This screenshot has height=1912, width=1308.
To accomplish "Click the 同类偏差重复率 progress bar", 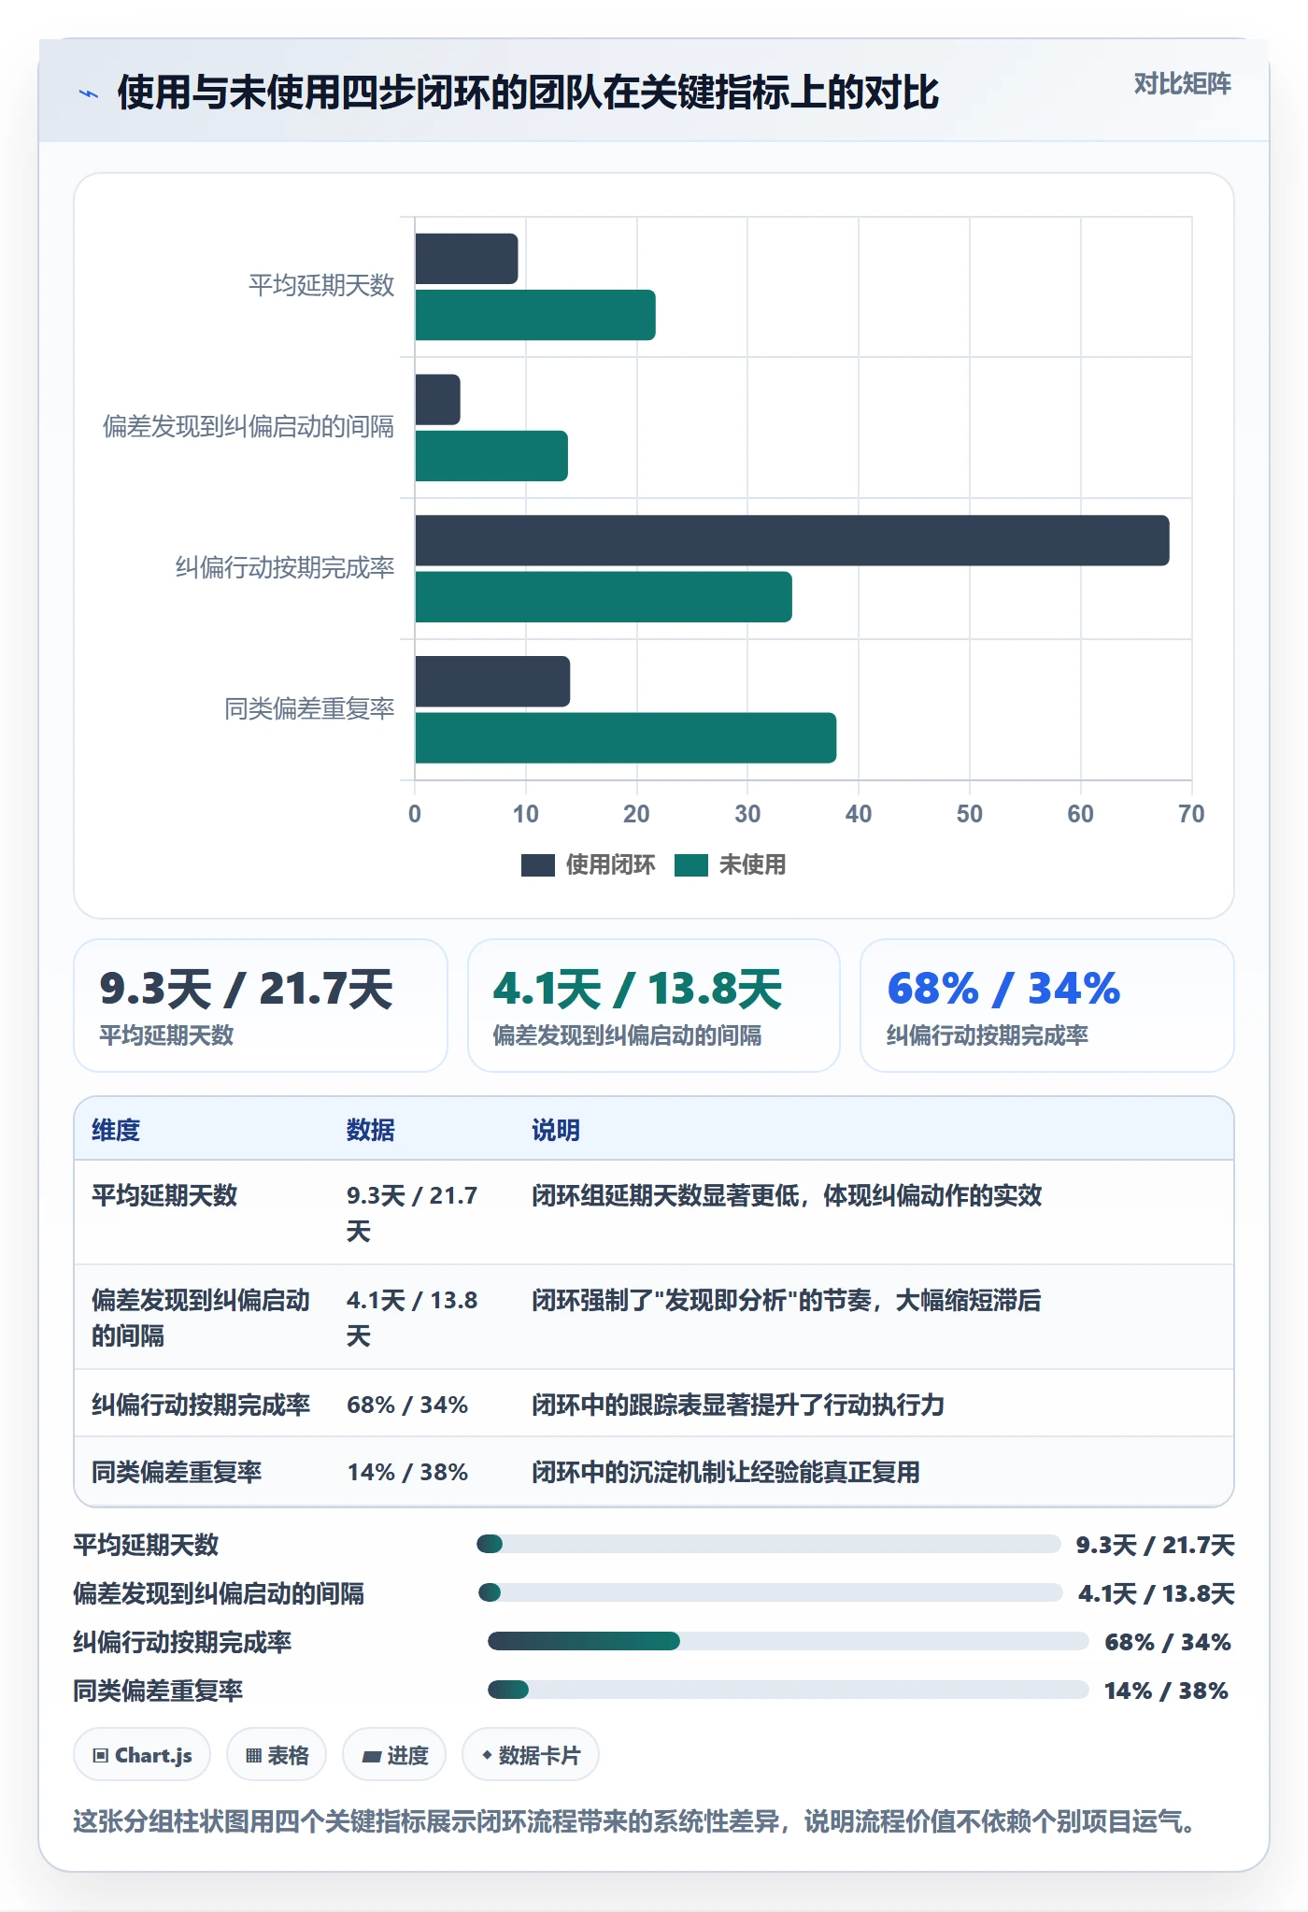I will (788, 1690).
